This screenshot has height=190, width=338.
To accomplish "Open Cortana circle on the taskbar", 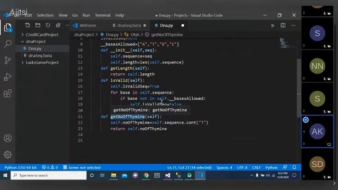I will (x=91, y=175).
